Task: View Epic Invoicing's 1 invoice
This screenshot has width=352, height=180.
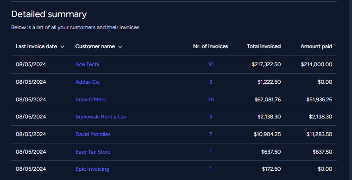Action: tap(211, 169)
